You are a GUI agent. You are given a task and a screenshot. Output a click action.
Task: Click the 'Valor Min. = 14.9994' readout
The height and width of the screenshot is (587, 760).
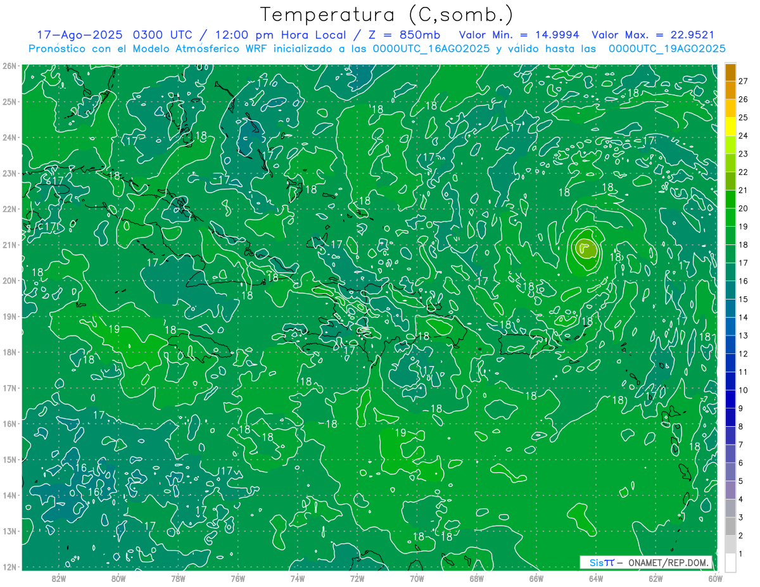519,35
